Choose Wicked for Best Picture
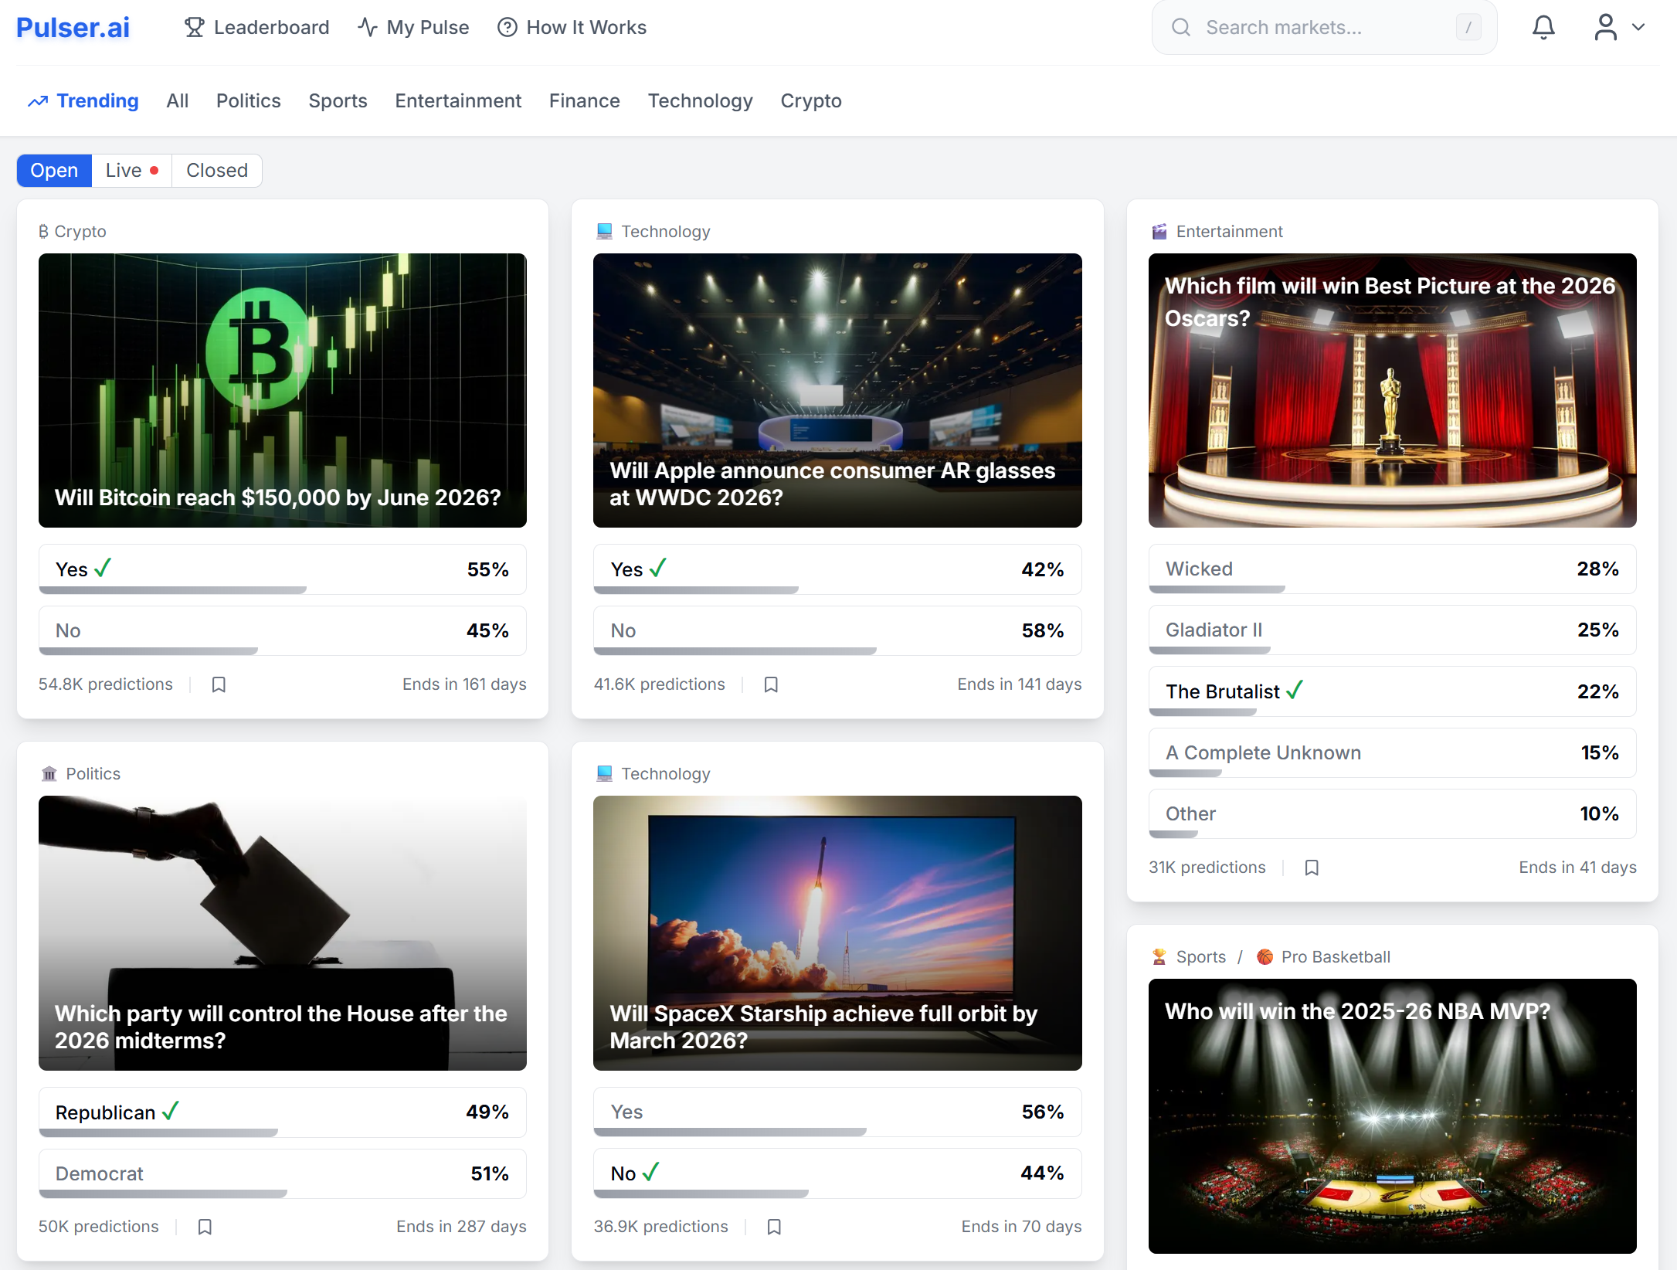The width and height of the screenshot is (1677, 1270). click(x=1391, y=569)
